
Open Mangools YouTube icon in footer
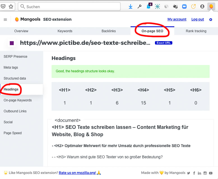[211, 173]
